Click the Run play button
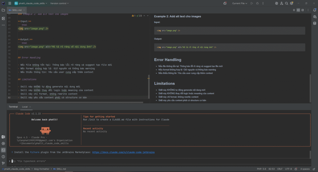Screen dimensions: 318x172 pos(252,3)
